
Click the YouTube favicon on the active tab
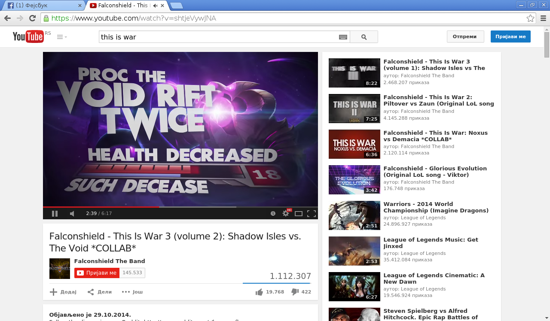tap(93, 6)
